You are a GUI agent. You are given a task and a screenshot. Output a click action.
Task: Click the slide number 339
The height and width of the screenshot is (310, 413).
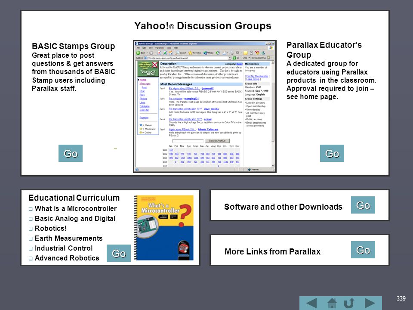click(401, 298)
